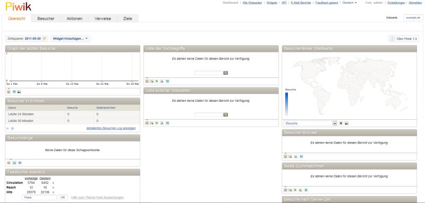Viewport: 425px width, 203px height.
Task: Open Widgets link in top bar
Action: (x=272, y=3)
